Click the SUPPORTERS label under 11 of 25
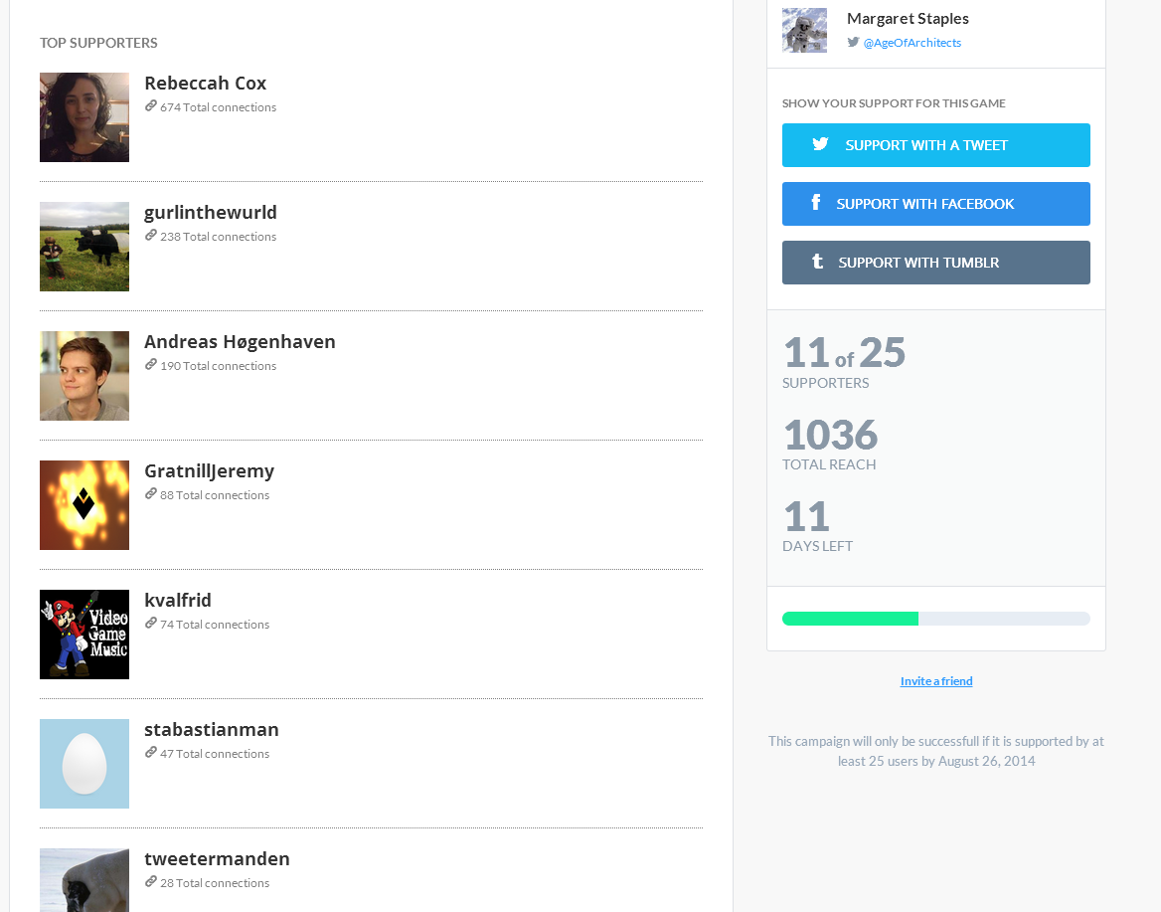Screen dimensions: 1161x912 point(826,383)
